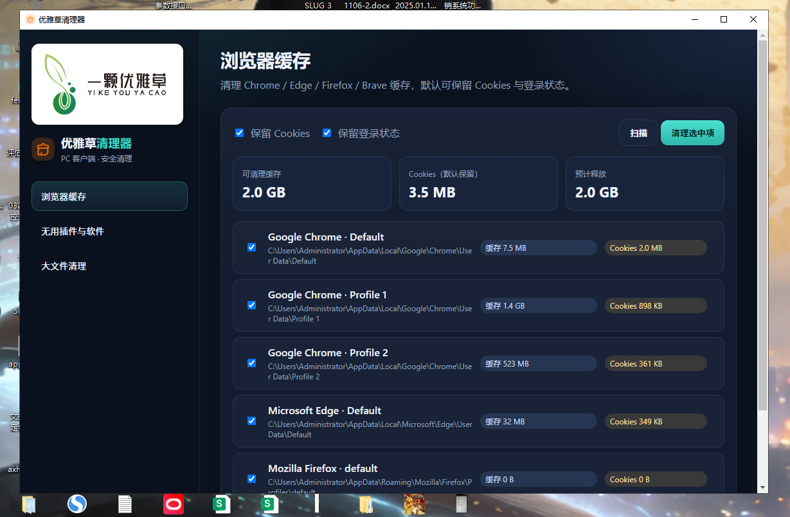Click the 优雅草清理器 sidebar title text
790x517 pixels.
(96, 143)
